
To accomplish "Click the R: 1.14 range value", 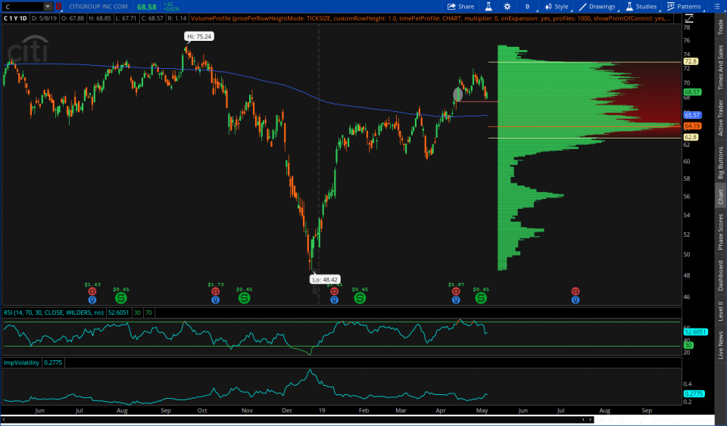I will coord(177,18).
